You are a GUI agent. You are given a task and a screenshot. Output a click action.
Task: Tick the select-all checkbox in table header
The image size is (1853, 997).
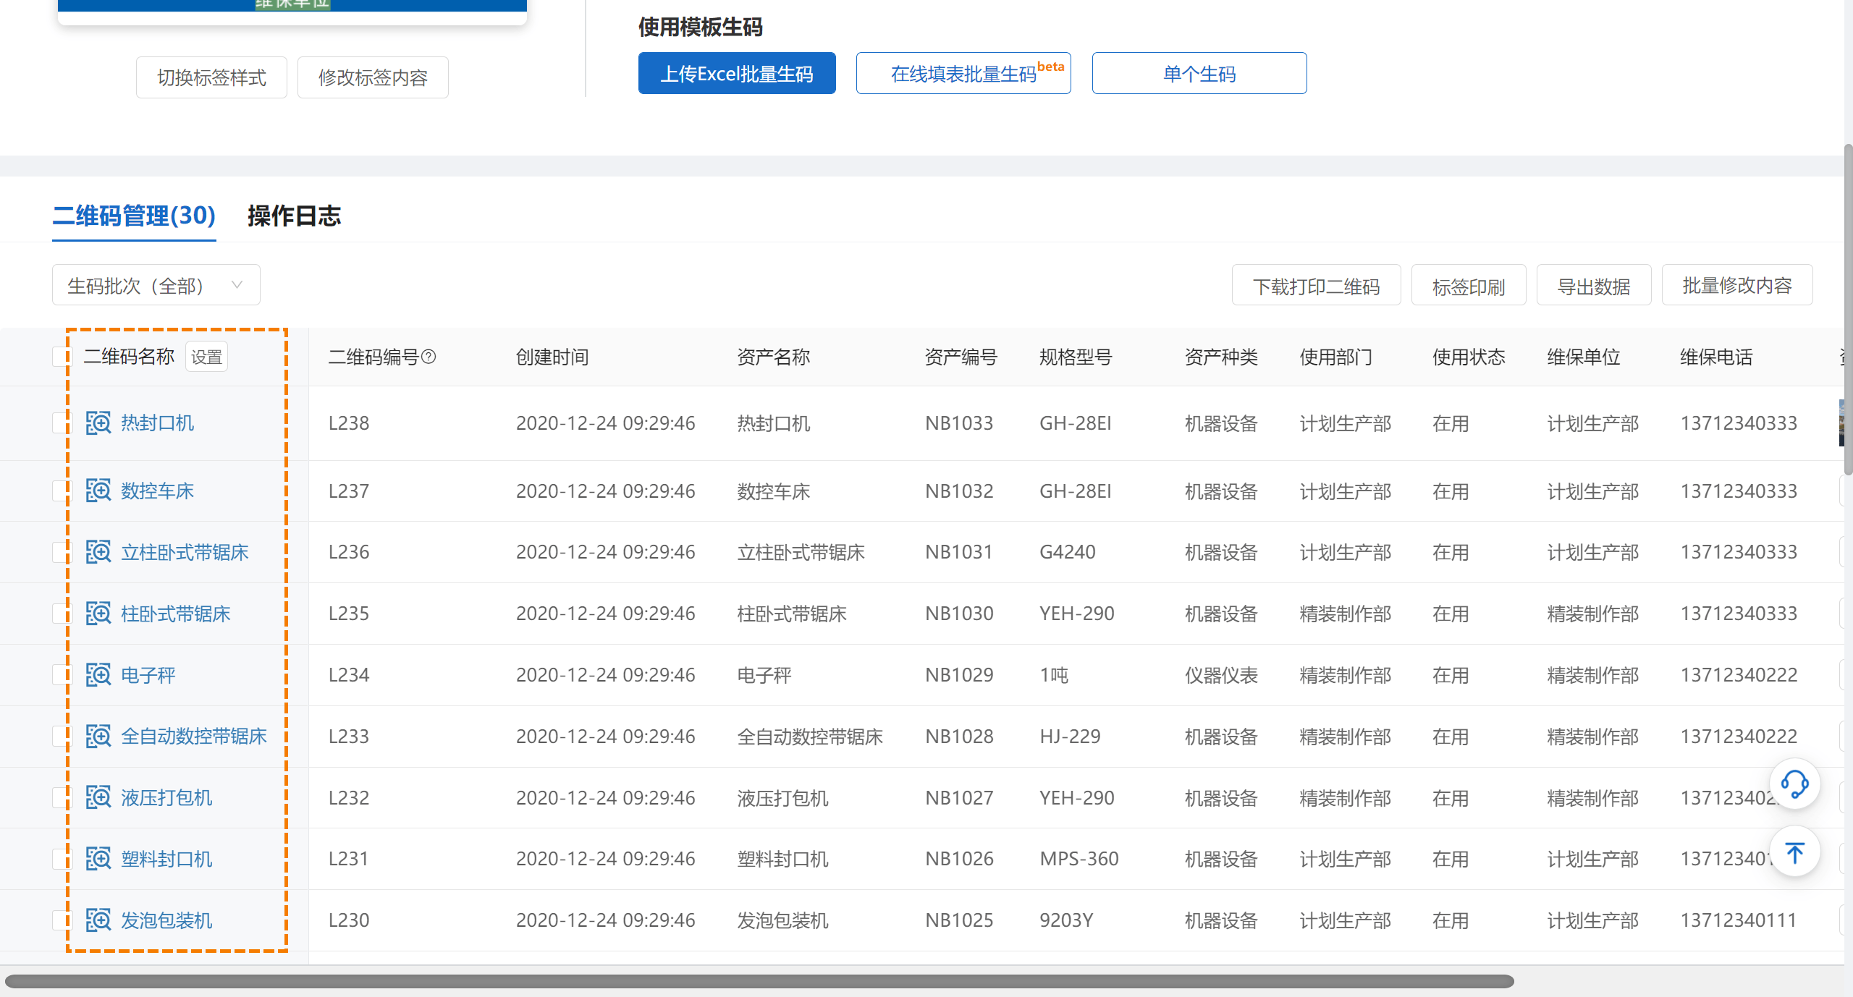60,357
